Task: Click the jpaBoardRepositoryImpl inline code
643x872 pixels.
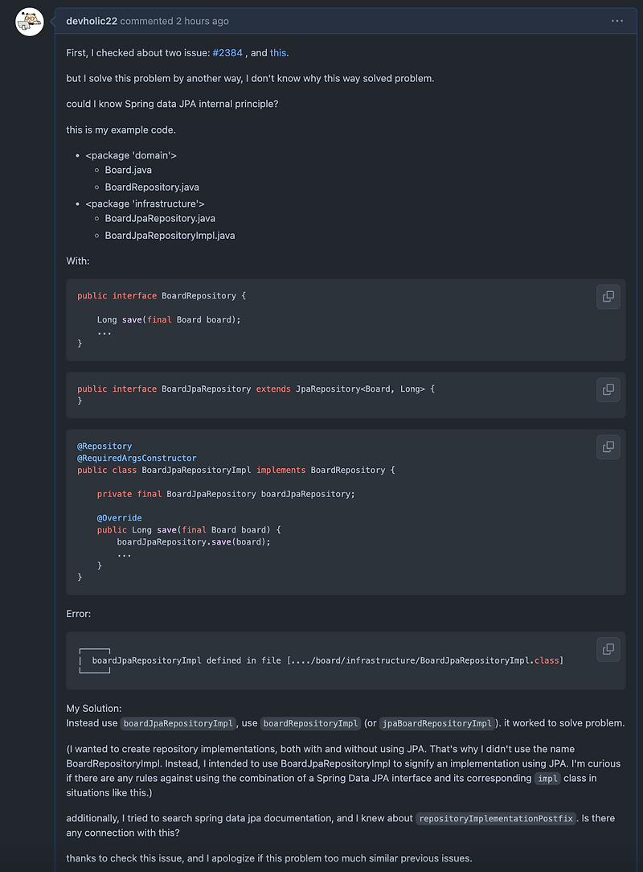Action: [437, 723]
